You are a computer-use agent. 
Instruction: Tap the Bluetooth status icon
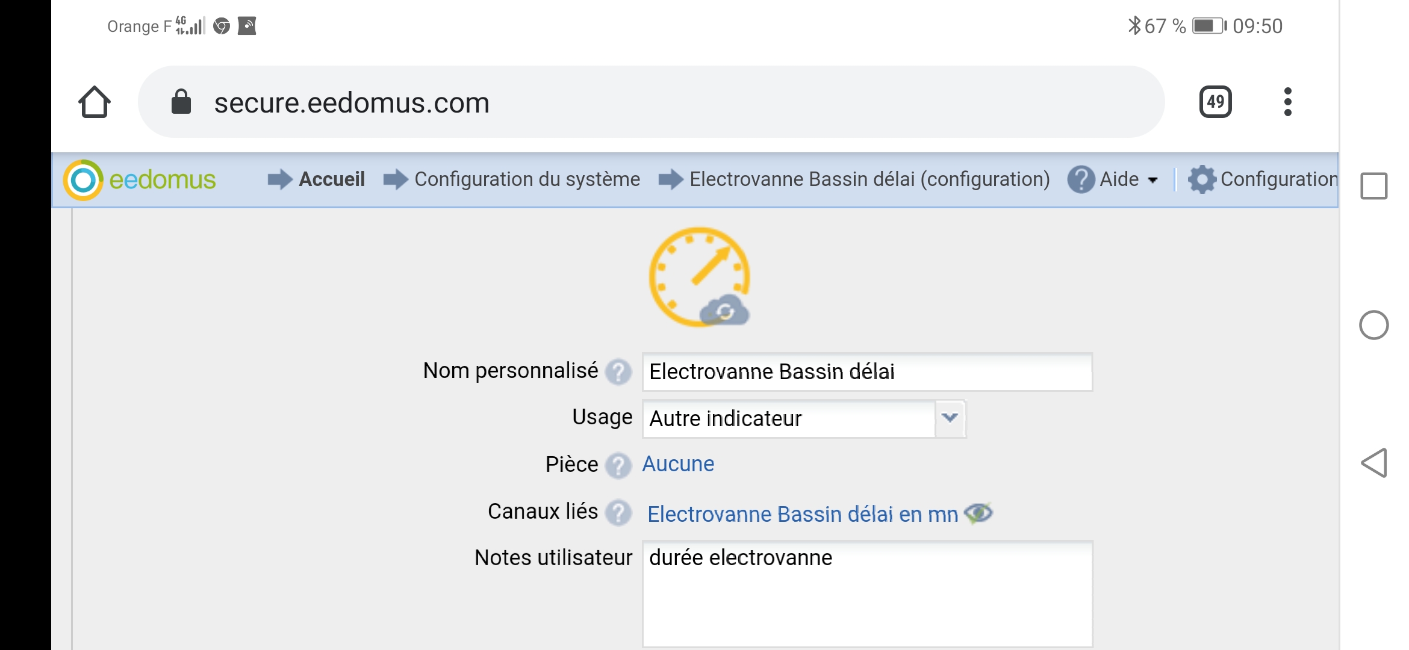(1134, 26)
